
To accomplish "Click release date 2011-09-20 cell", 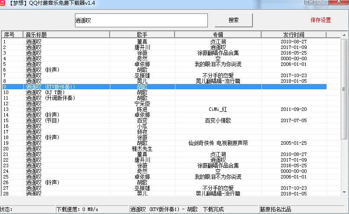I will [294, 109].
